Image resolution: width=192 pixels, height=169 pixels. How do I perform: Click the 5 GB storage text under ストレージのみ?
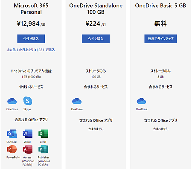pos(160,77)
